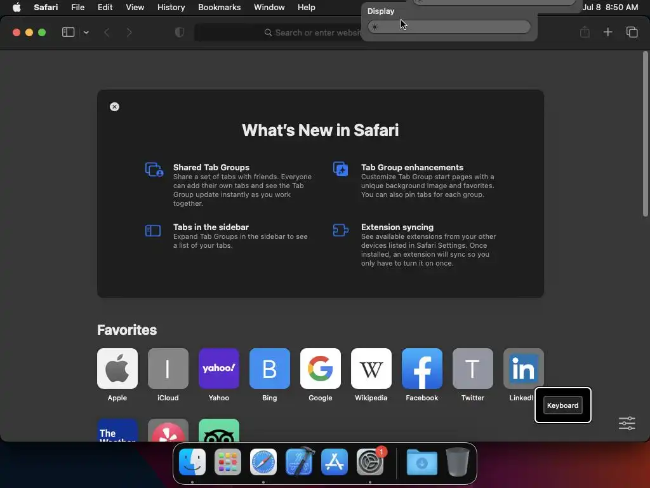
Task: Click the Keyboard button
Action: [x=562, y=405]
